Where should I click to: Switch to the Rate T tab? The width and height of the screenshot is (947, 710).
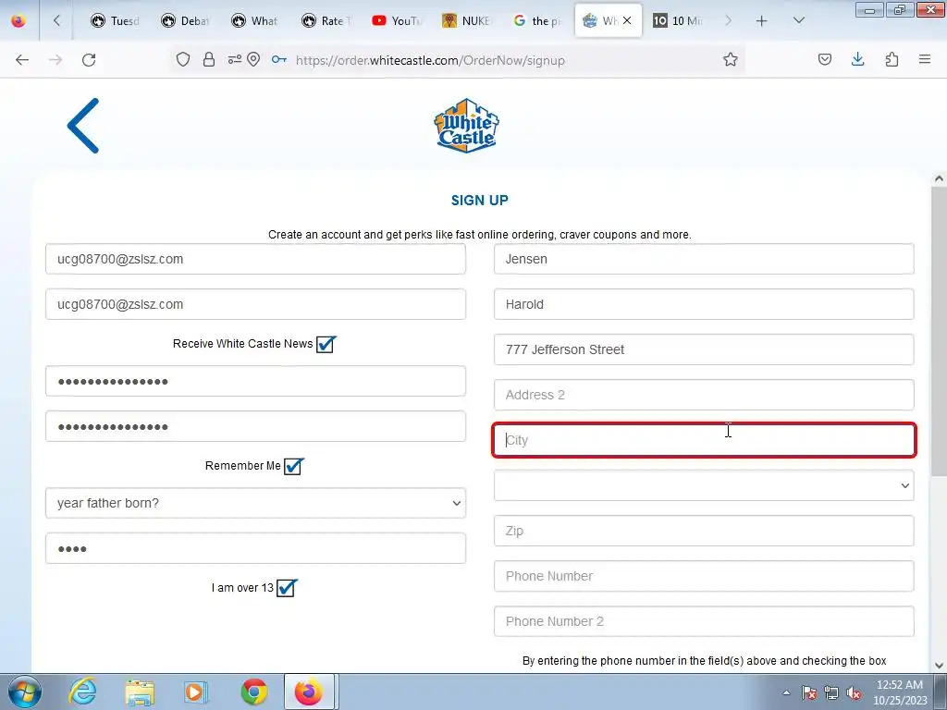pyautogui.click(x=326, y=21)
